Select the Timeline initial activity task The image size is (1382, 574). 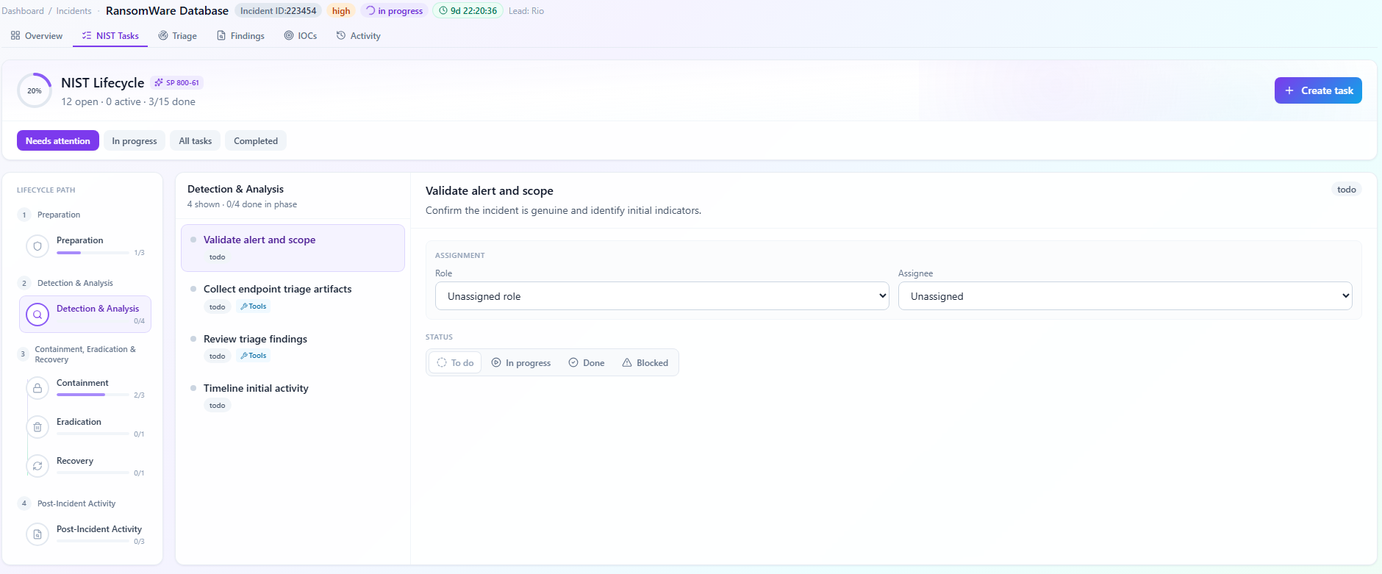[x=293, y=396]
